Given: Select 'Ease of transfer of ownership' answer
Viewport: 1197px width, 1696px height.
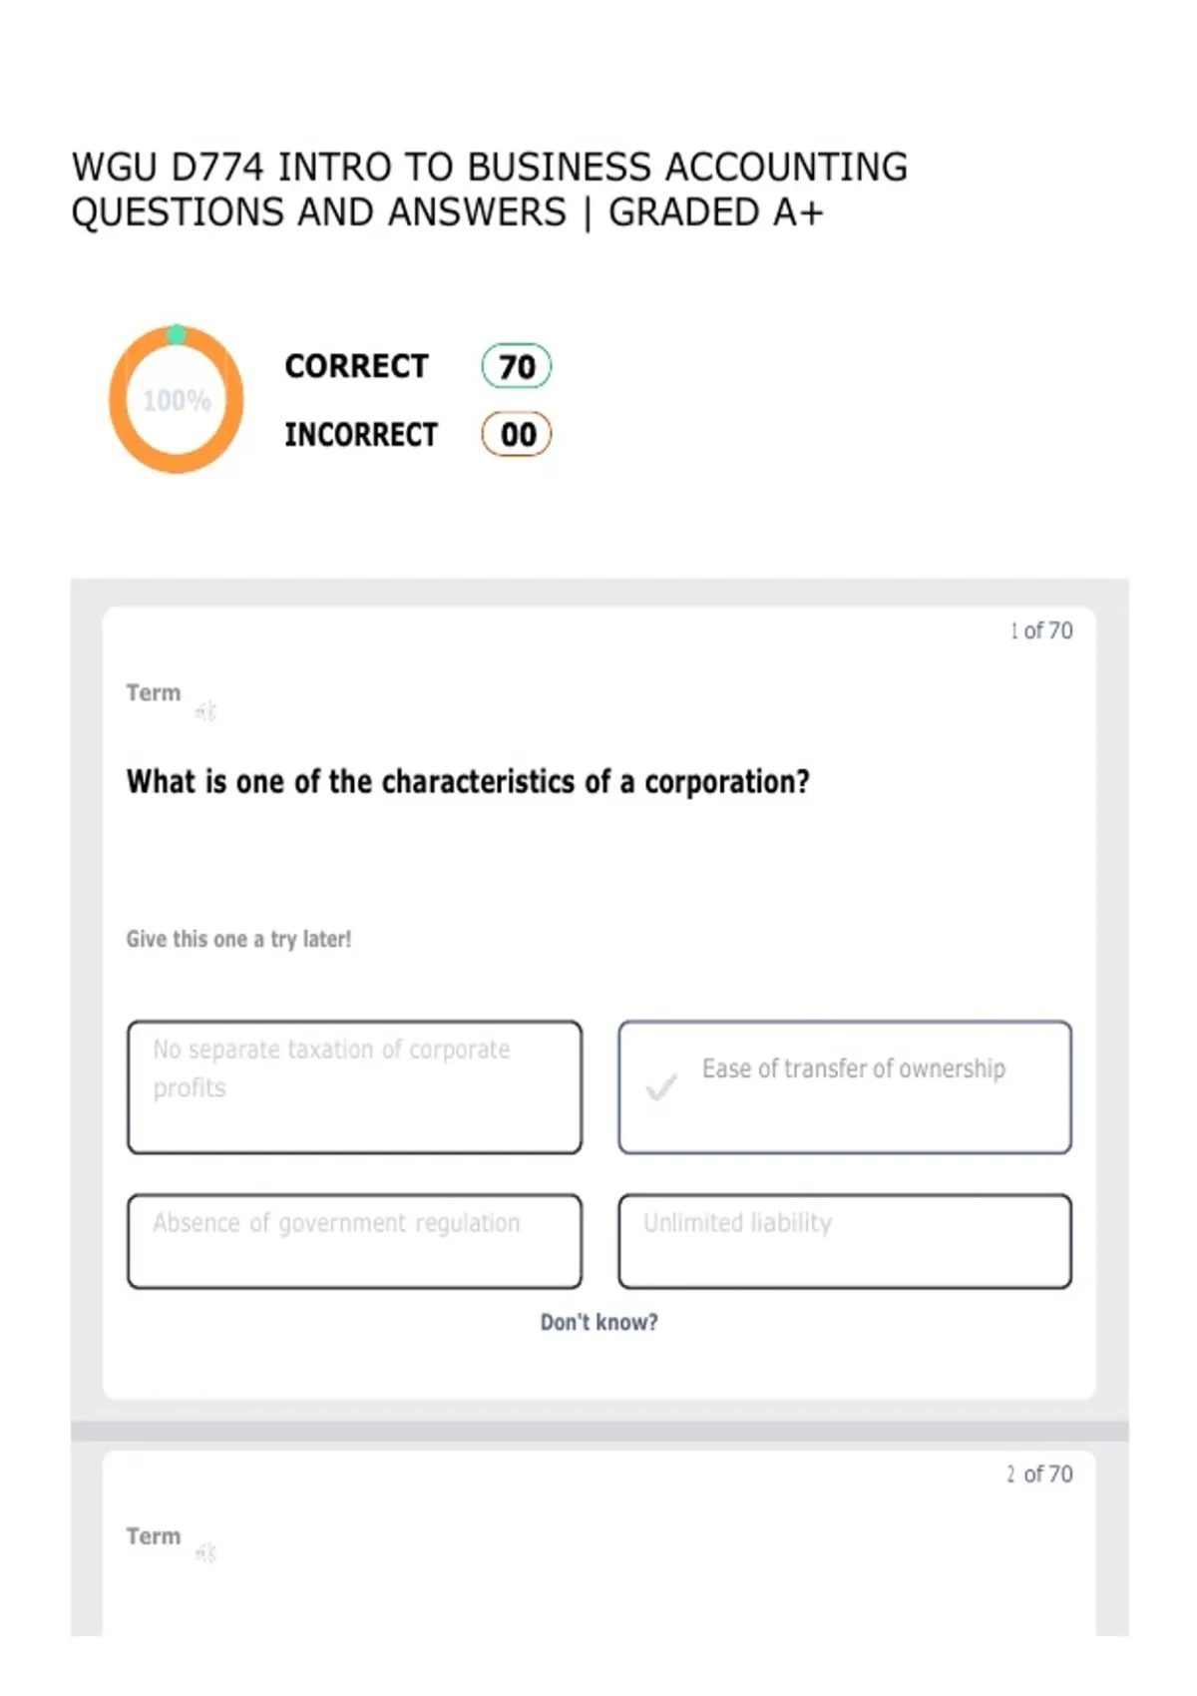Looking at the screenshot, I should click(845, 1086).
